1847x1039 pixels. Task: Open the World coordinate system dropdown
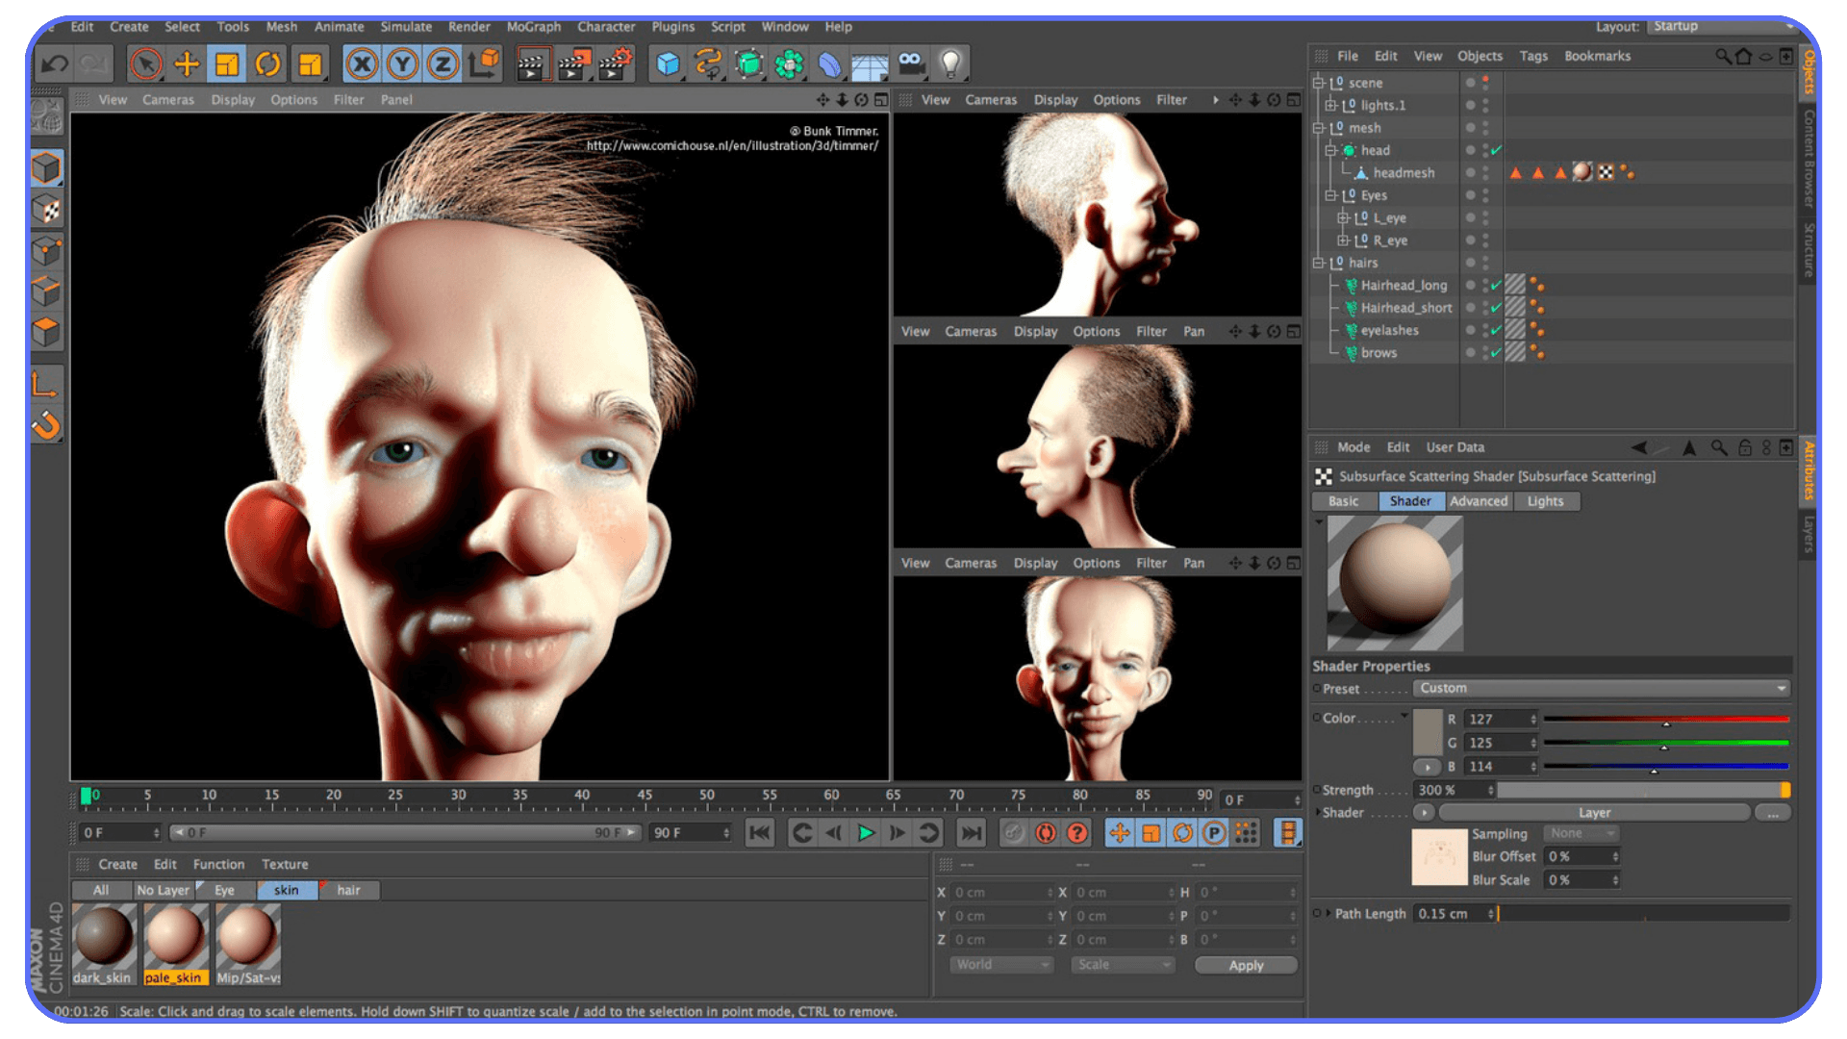tap(1000, 965)
